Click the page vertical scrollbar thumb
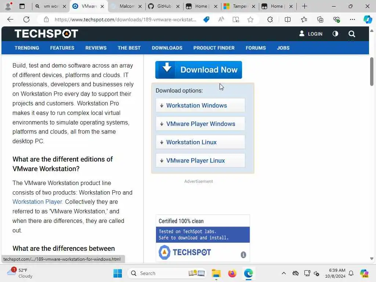The width and height of the screenshot is (376, 282). (x=372, y=72)
